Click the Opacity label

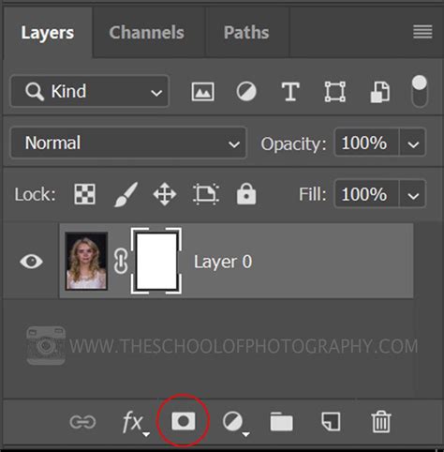[293, 144]
